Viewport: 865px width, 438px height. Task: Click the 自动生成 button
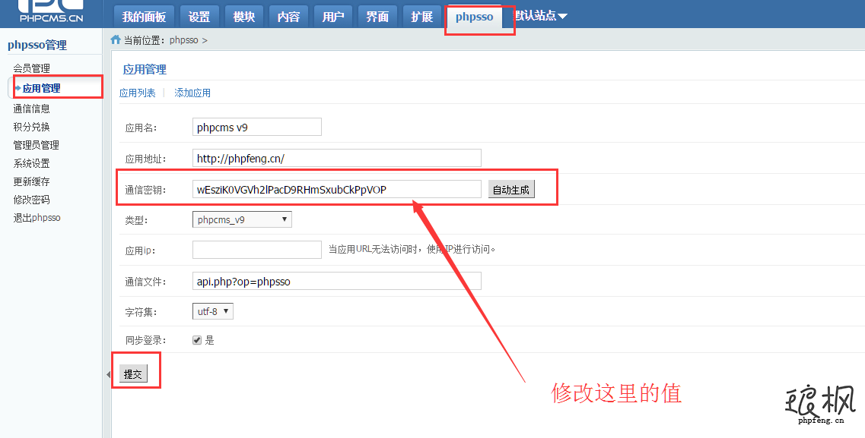click(x=511, y=190)
